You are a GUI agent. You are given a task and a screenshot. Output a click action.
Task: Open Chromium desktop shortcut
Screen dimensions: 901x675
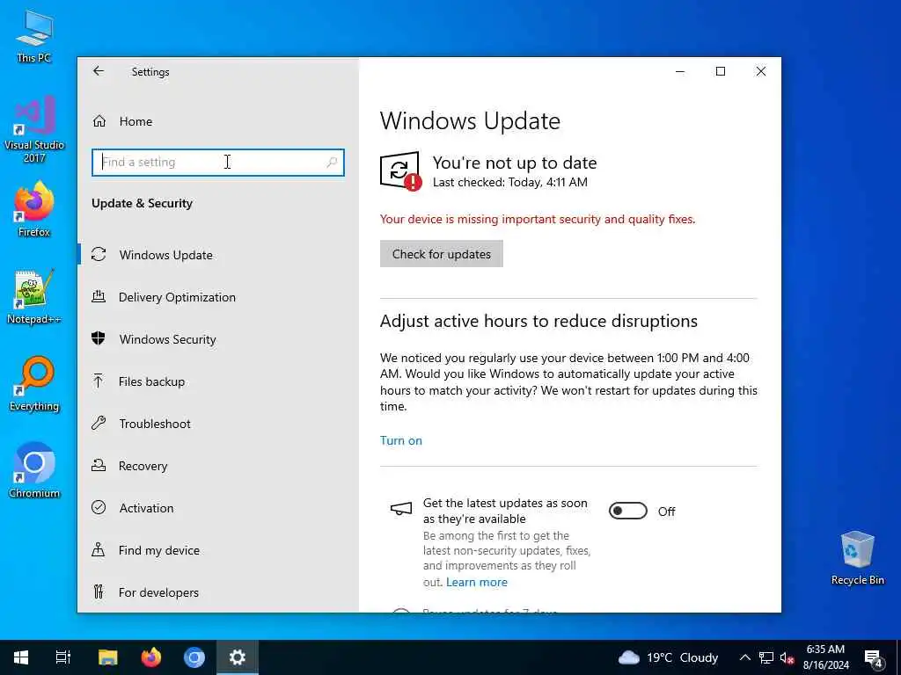click(34, 471)
